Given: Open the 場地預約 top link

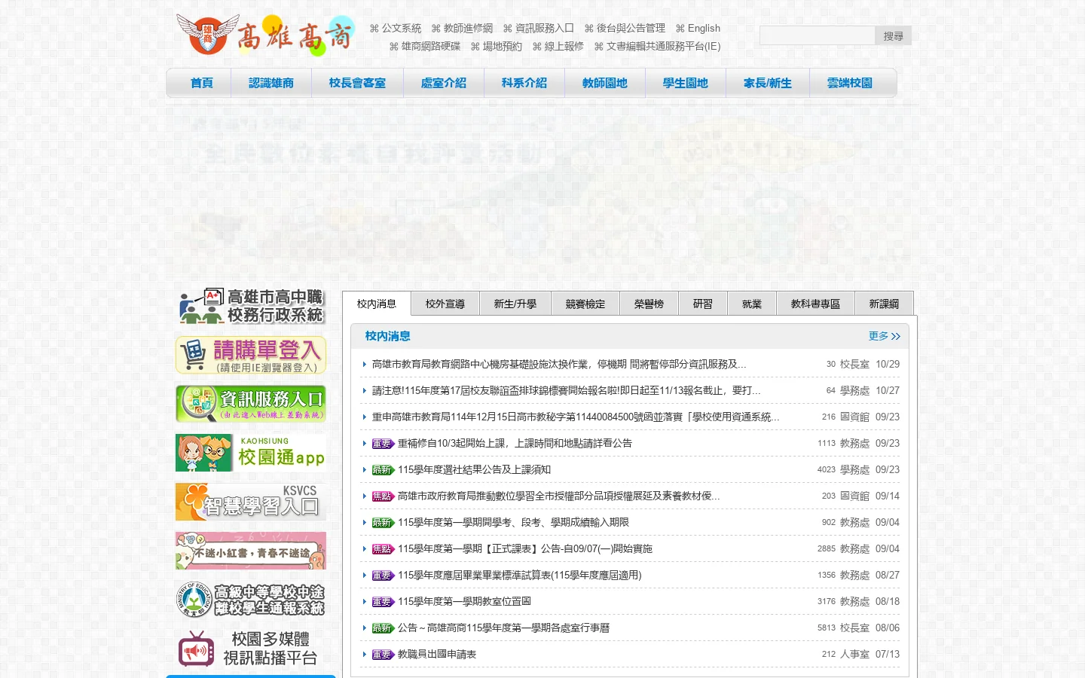Looking at the screenshot, I should (x=497, y=46).
